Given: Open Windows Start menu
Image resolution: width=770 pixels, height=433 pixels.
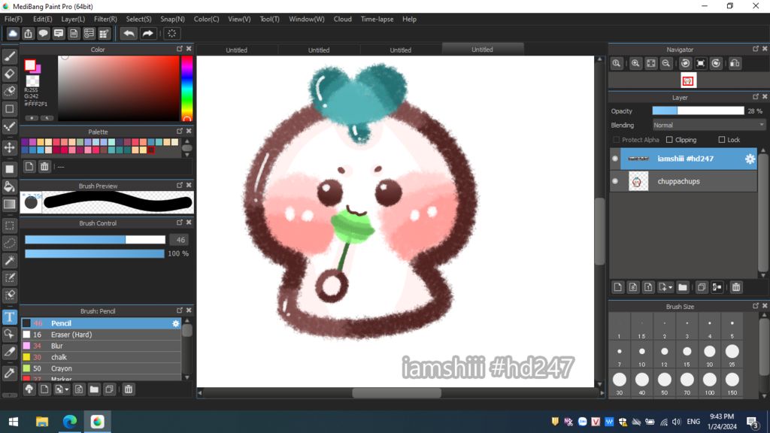Looking at the screenshot, I should tap(14, 422).
